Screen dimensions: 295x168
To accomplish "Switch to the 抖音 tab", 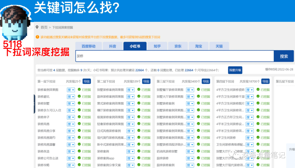I will [x=113, y=46].
